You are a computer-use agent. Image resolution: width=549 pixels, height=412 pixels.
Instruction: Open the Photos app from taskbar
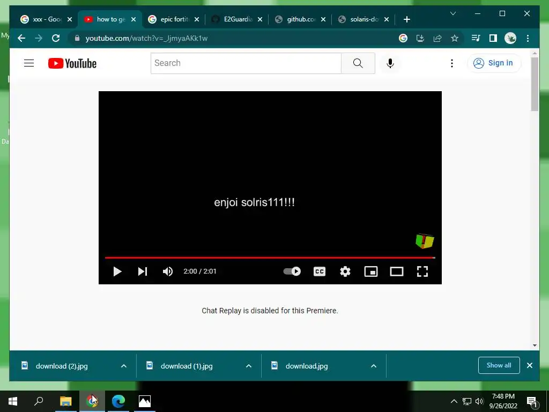click(145, 401)
